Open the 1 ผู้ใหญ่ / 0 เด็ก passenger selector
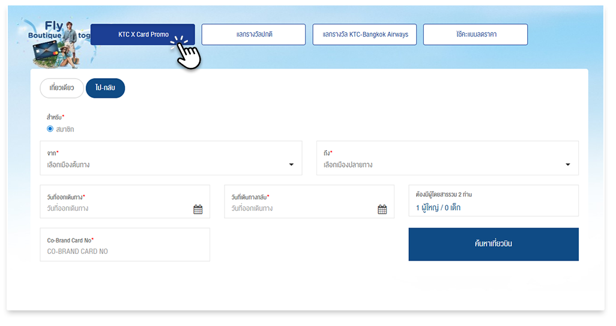616x326 pixels. pos(494,201)
